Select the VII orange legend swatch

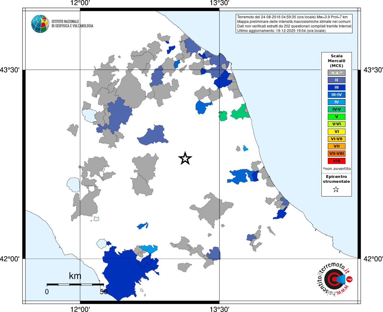337,146
